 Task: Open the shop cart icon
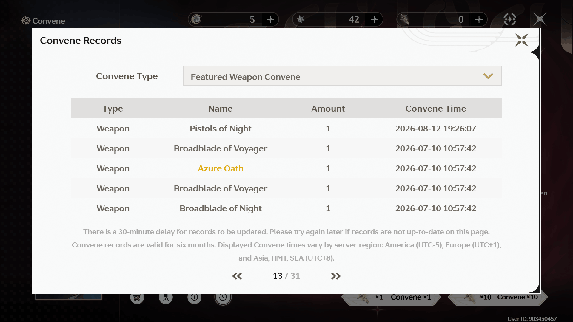coord(137,297)
